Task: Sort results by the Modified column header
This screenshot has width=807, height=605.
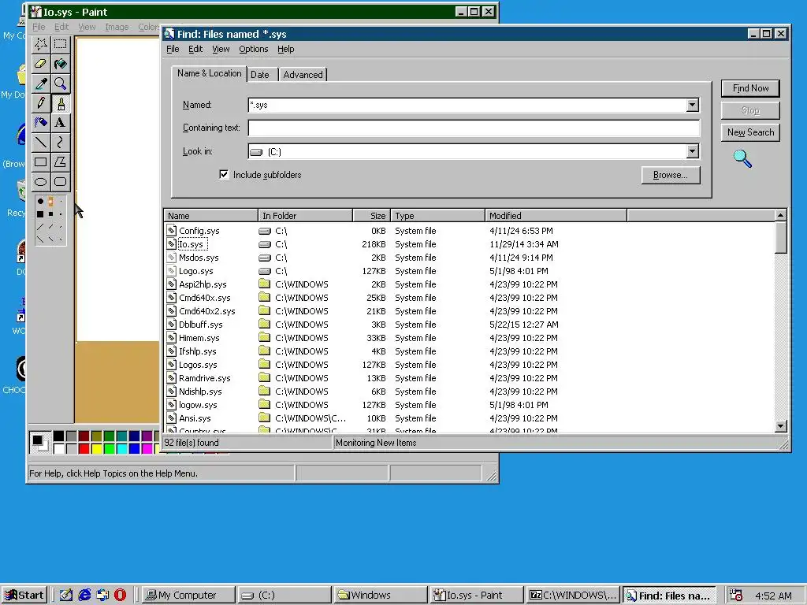Action: coord(556,216)
